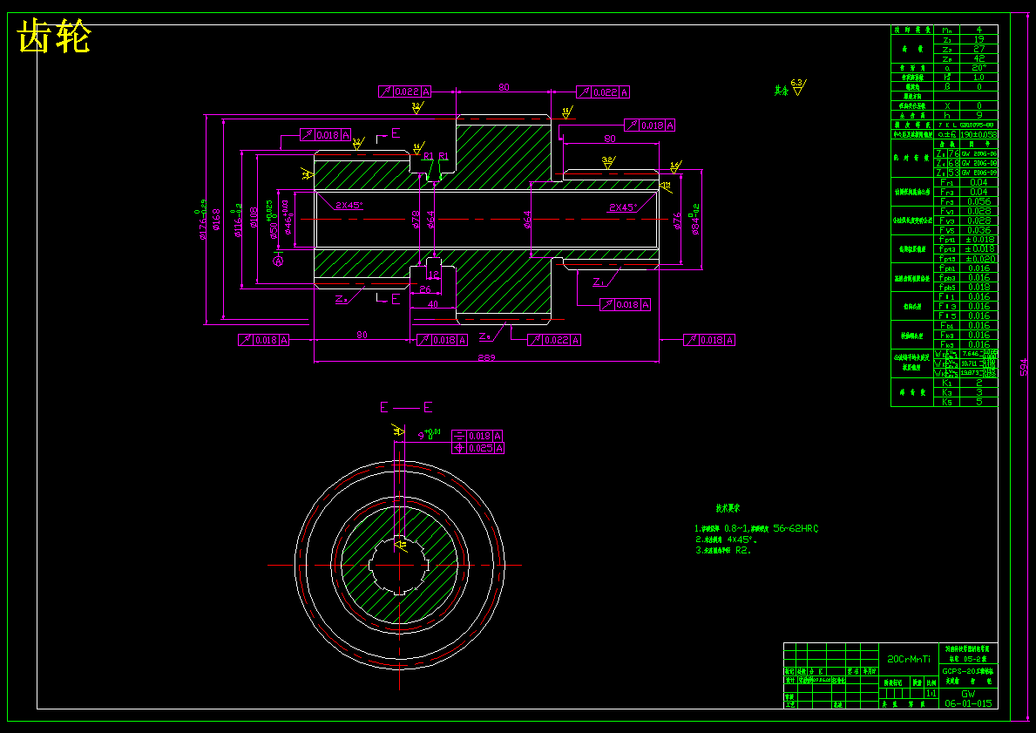Select the "289" overall length dimension
The image size is (1036, 733).
(x=486, y=357)
